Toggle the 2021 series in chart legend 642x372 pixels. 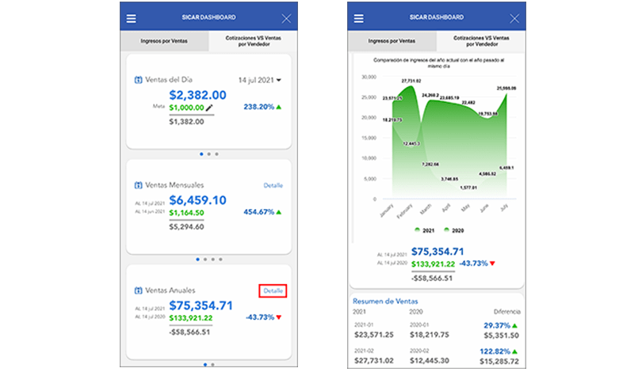(422, 230)
